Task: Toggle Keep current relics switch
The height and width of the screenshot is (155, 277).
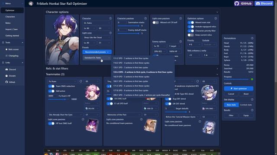Action: (x=190, y=35)
